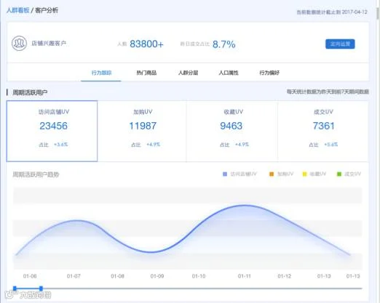Open the 人口属性 tab
The width and height of the screenshot is (380, 303).
pos(229,73)
